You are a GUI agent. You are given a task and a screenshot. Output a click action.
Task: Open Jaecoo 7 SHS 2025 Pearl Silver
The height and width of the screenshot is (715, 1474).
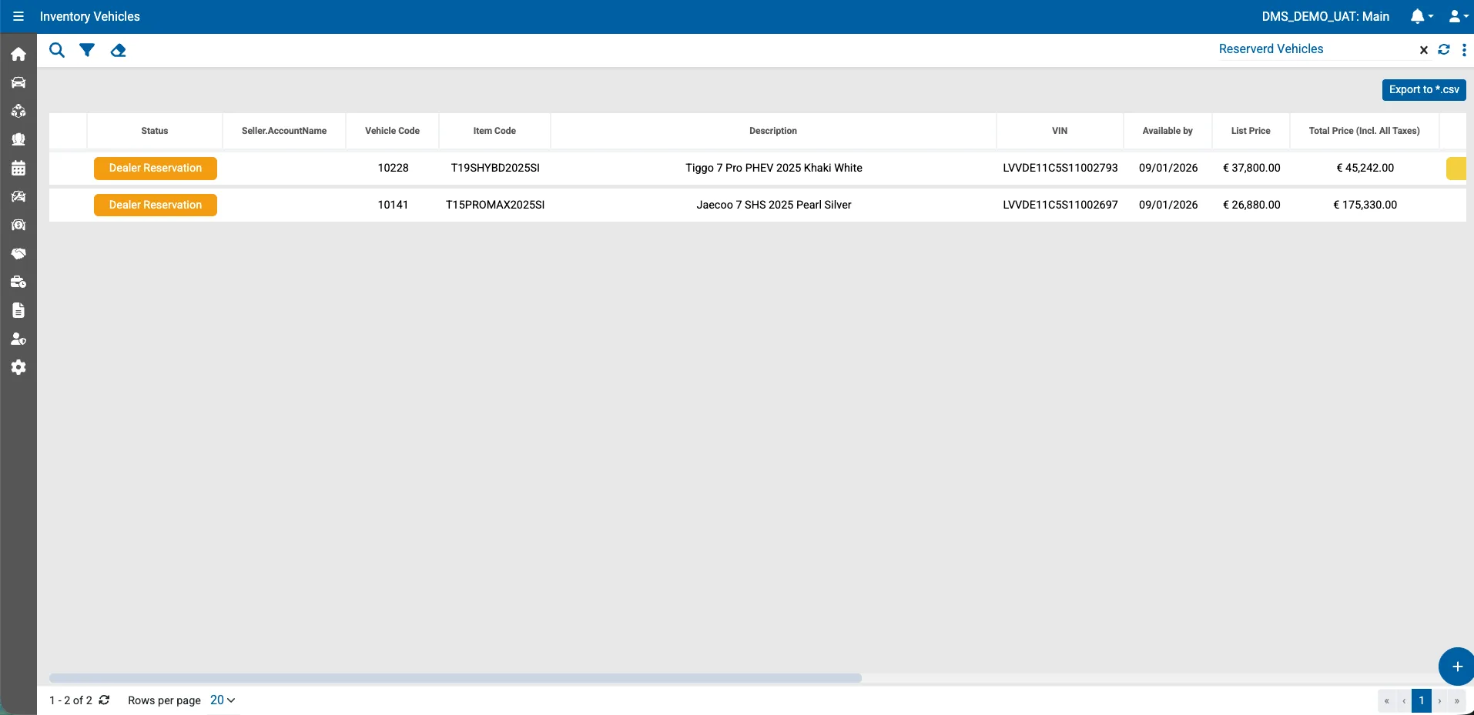(774, 205)
